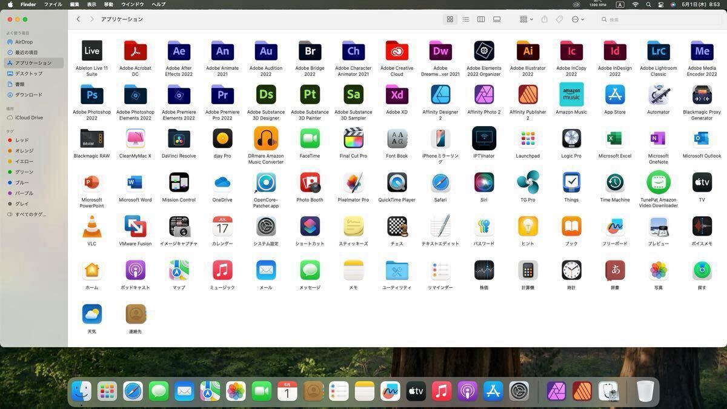Viewport: 727px width, 409px height.
Task: Click the share button in Finder toolbar
Action: click(544, 19)
